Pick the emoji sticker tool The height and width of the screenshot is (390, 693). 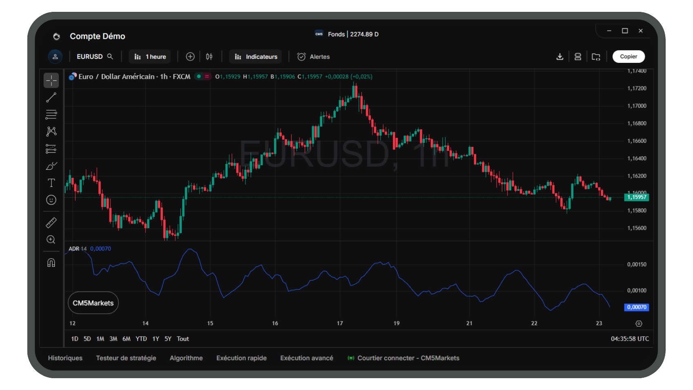51,200
